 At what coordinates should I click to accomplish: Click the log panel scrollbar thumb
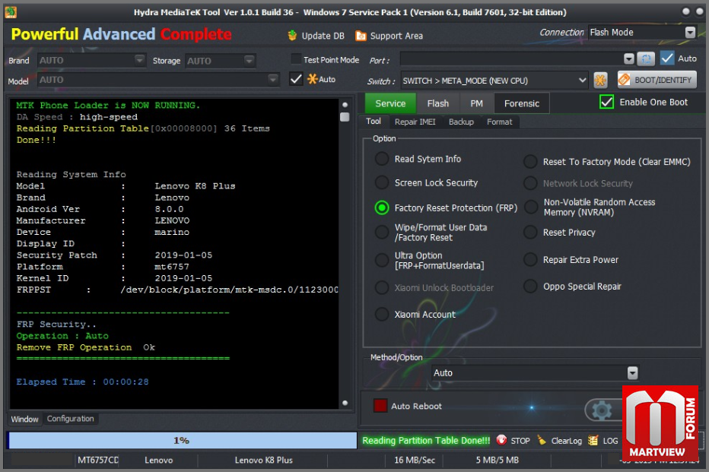coord(345,117)
